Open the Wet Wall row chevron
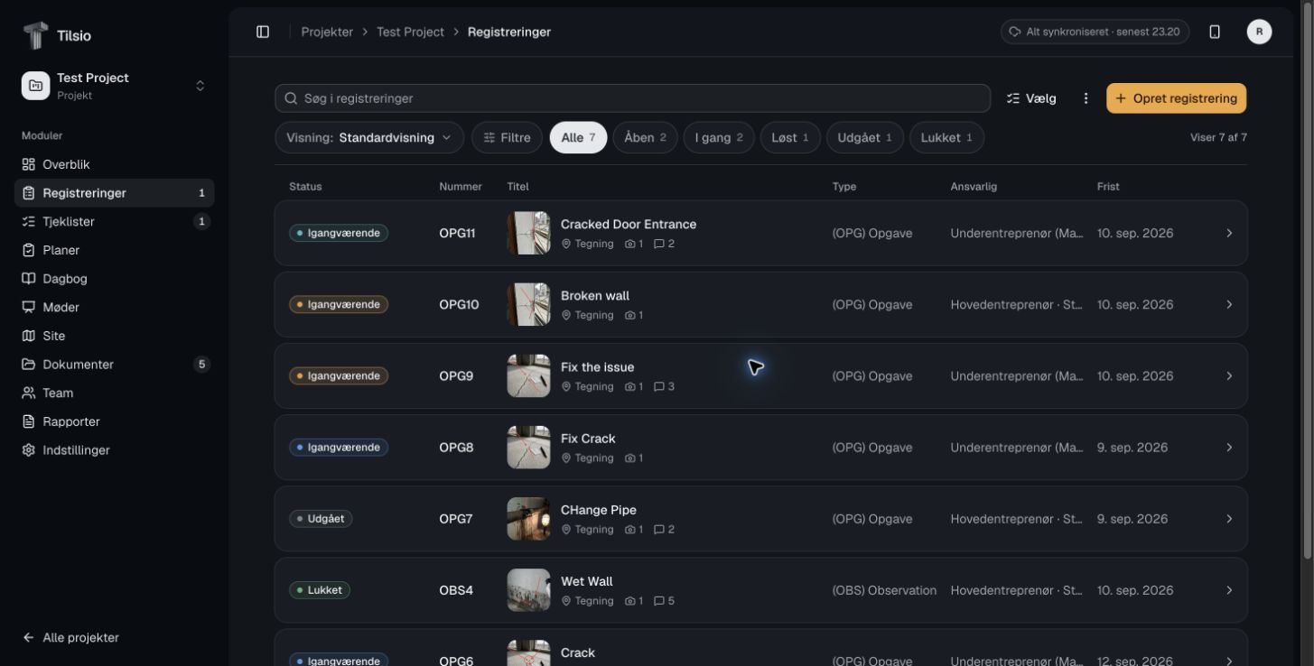Image resolution: width=1314 pixels, height=666 pixels. pyautogui.click(x=1229, y=590)
